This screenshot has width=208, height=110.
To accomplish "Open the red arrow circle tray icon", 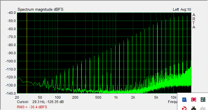I will (184, 109).
